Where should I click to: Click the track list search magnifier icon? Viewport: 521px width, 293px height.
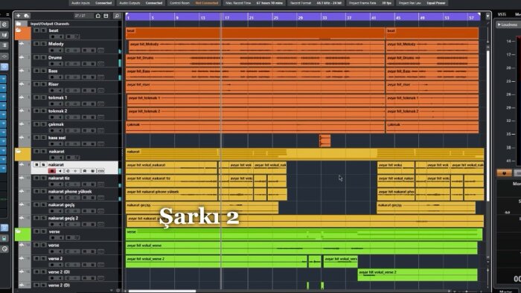117,16
